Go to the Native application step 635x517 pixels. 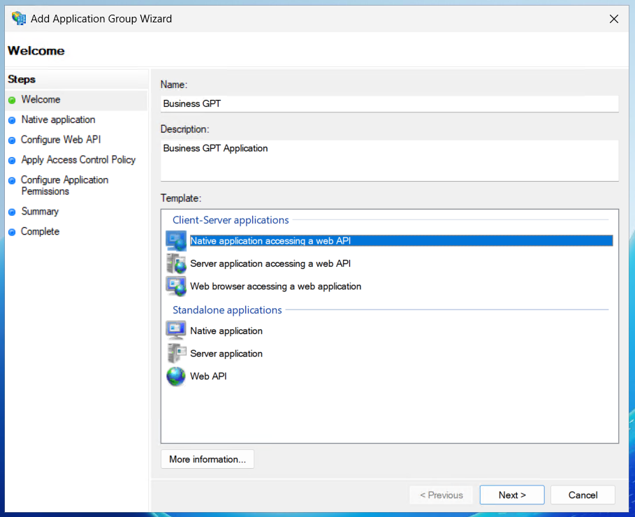pos(58,119)
